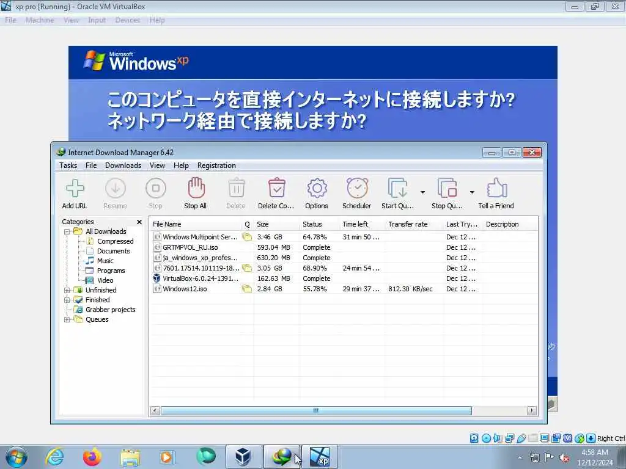The width and height of the screenshot is (626, 469).
Task: Open the Tasks menu
Action: pos(68,165)
